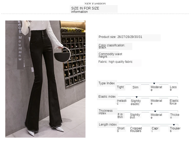192x143 pixels.
Task: Click the Type Index triangle marker
Action: point(154,83)
